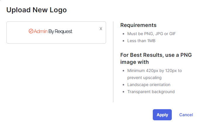The width and height of the screenshot is (201, 125).
Task: Click the 'prevent upscaling' text line
Action: click(x=144, y=78)
